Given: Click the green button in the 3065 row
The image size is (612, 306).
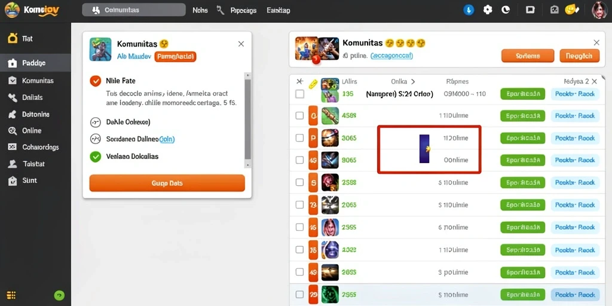Looking at the screenshot, I should click(522, 138).
